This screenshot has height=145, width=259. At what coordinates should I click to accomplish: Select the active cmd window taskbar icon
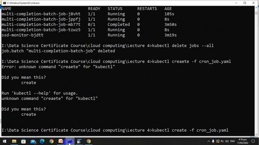pyautogui.click(x=70, y=141)
